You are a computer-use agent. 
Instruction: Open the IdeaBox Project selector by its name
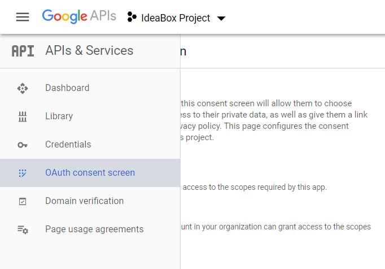tap(175, 18)
